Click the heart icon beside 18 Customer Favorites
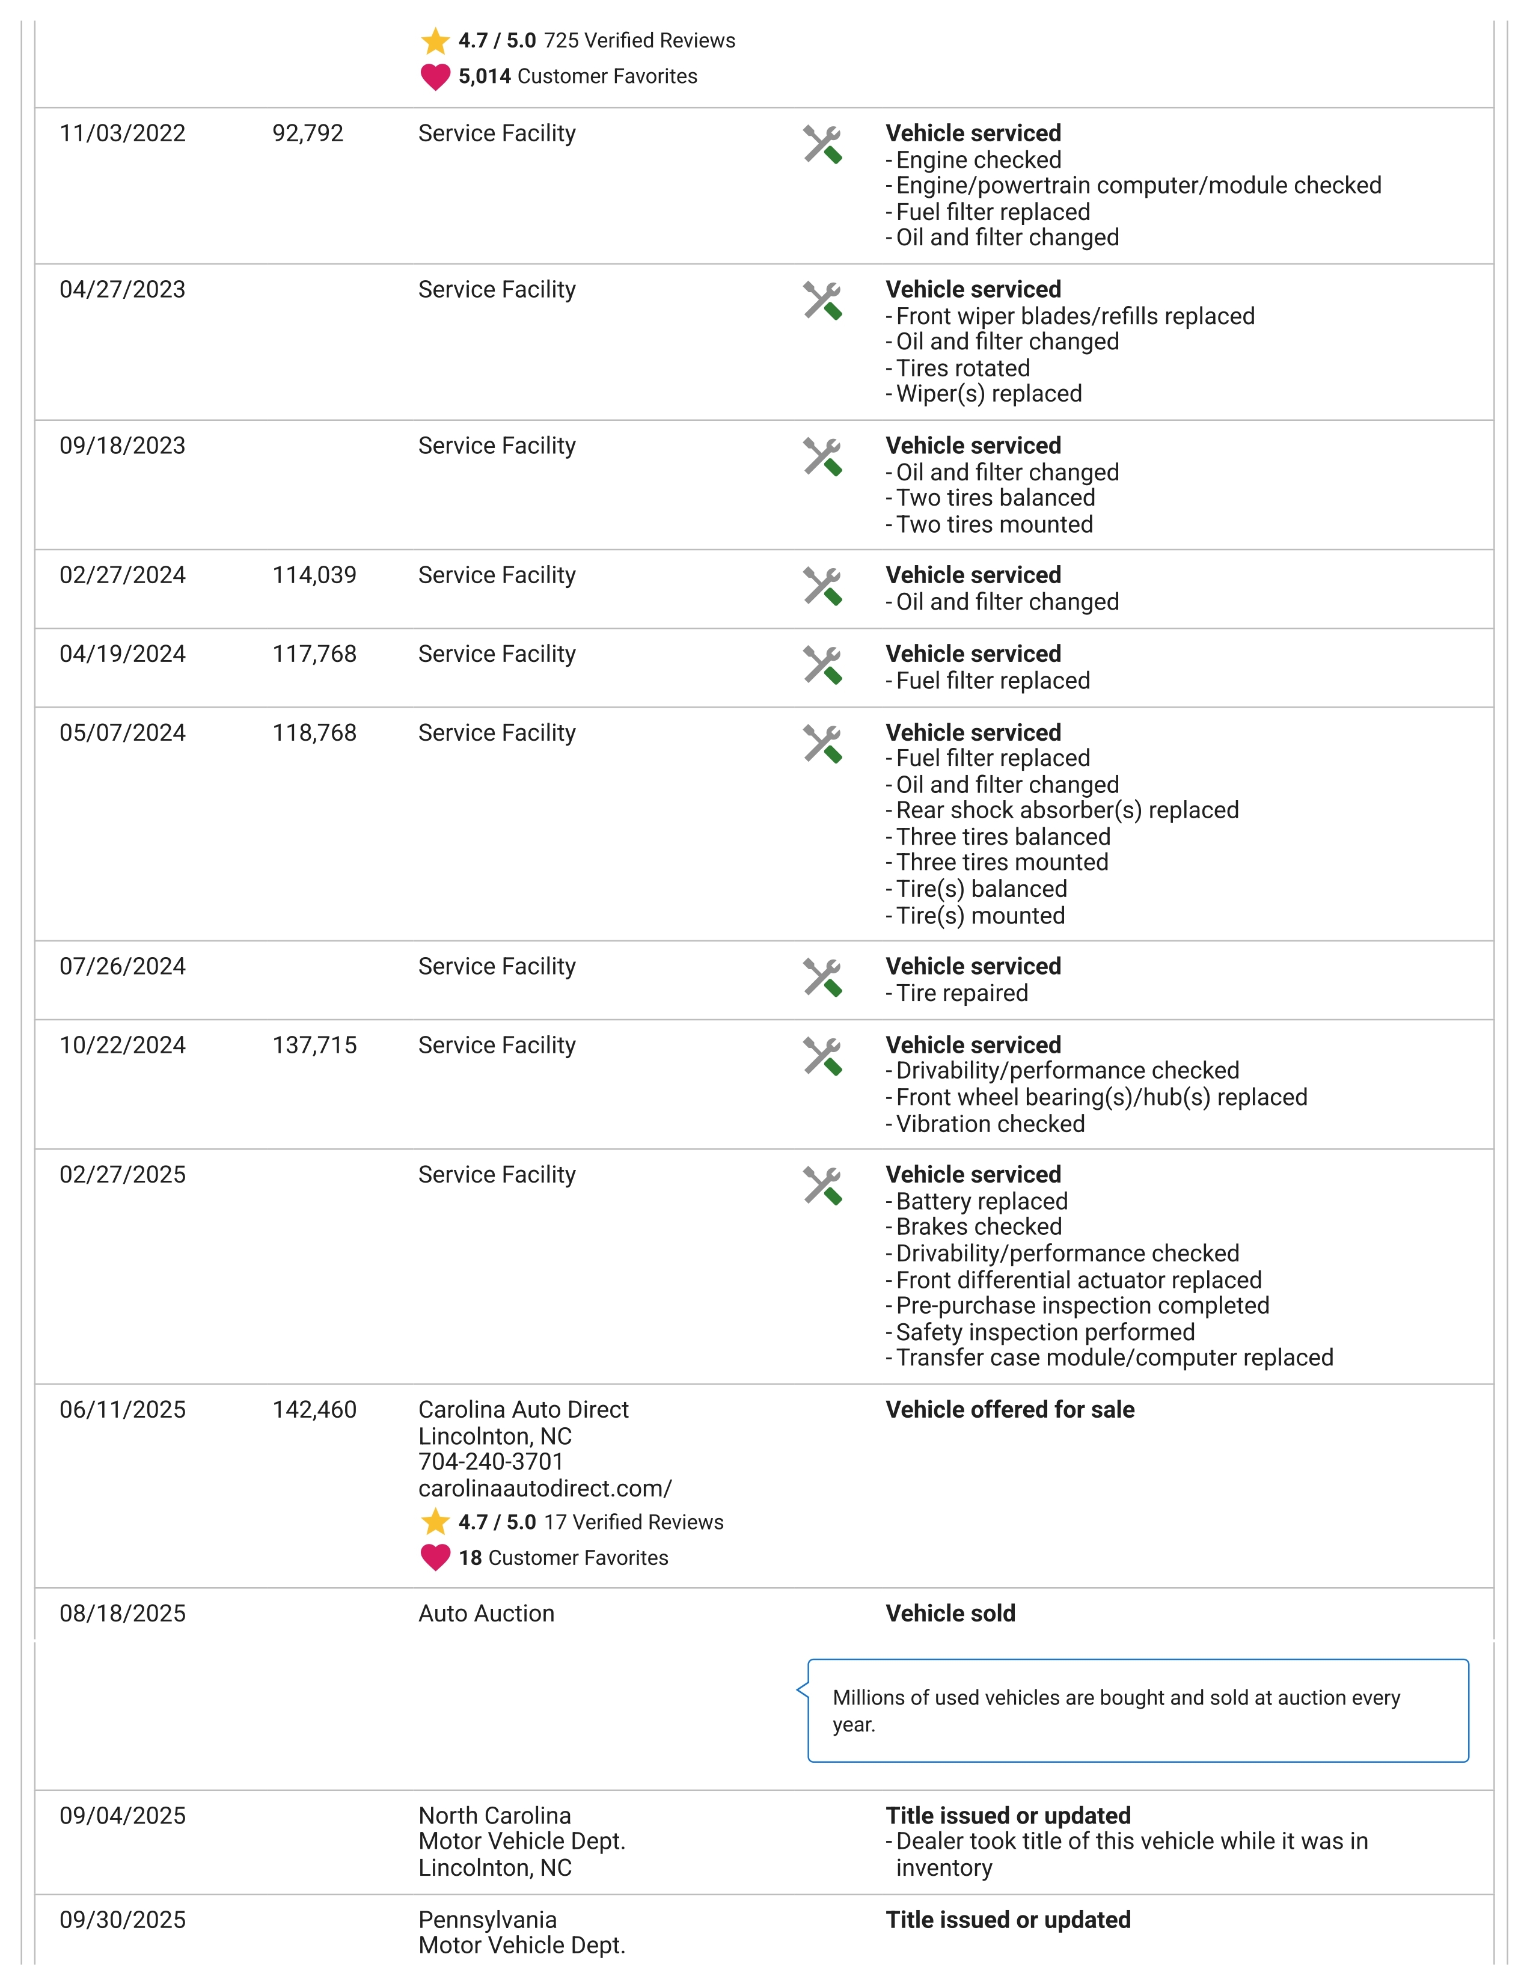This screenshot has width=1533, height=1984. tap(436, 1558)
